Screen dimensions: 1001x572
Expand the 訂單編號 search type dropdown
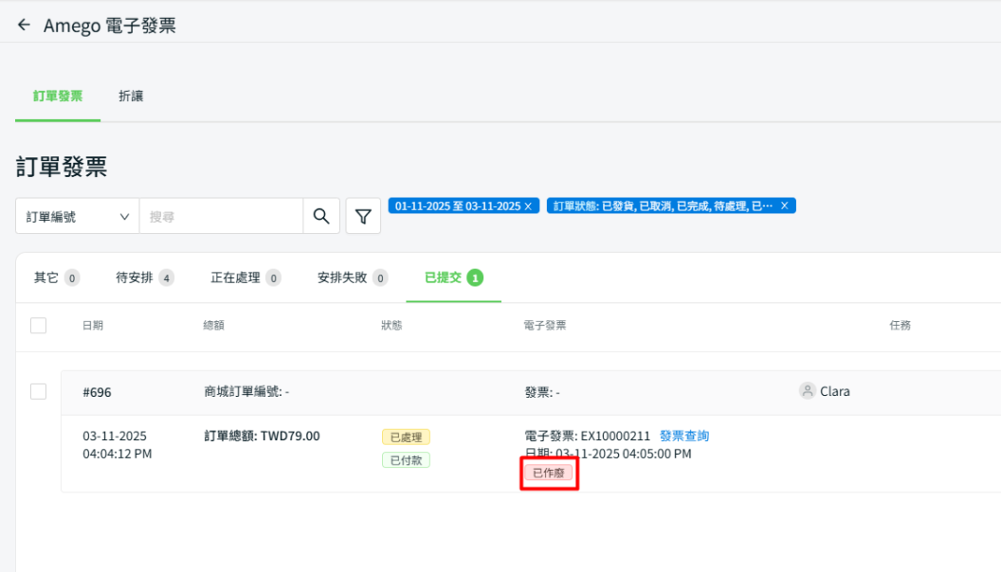pyautogui.click(x=77, y=217)
